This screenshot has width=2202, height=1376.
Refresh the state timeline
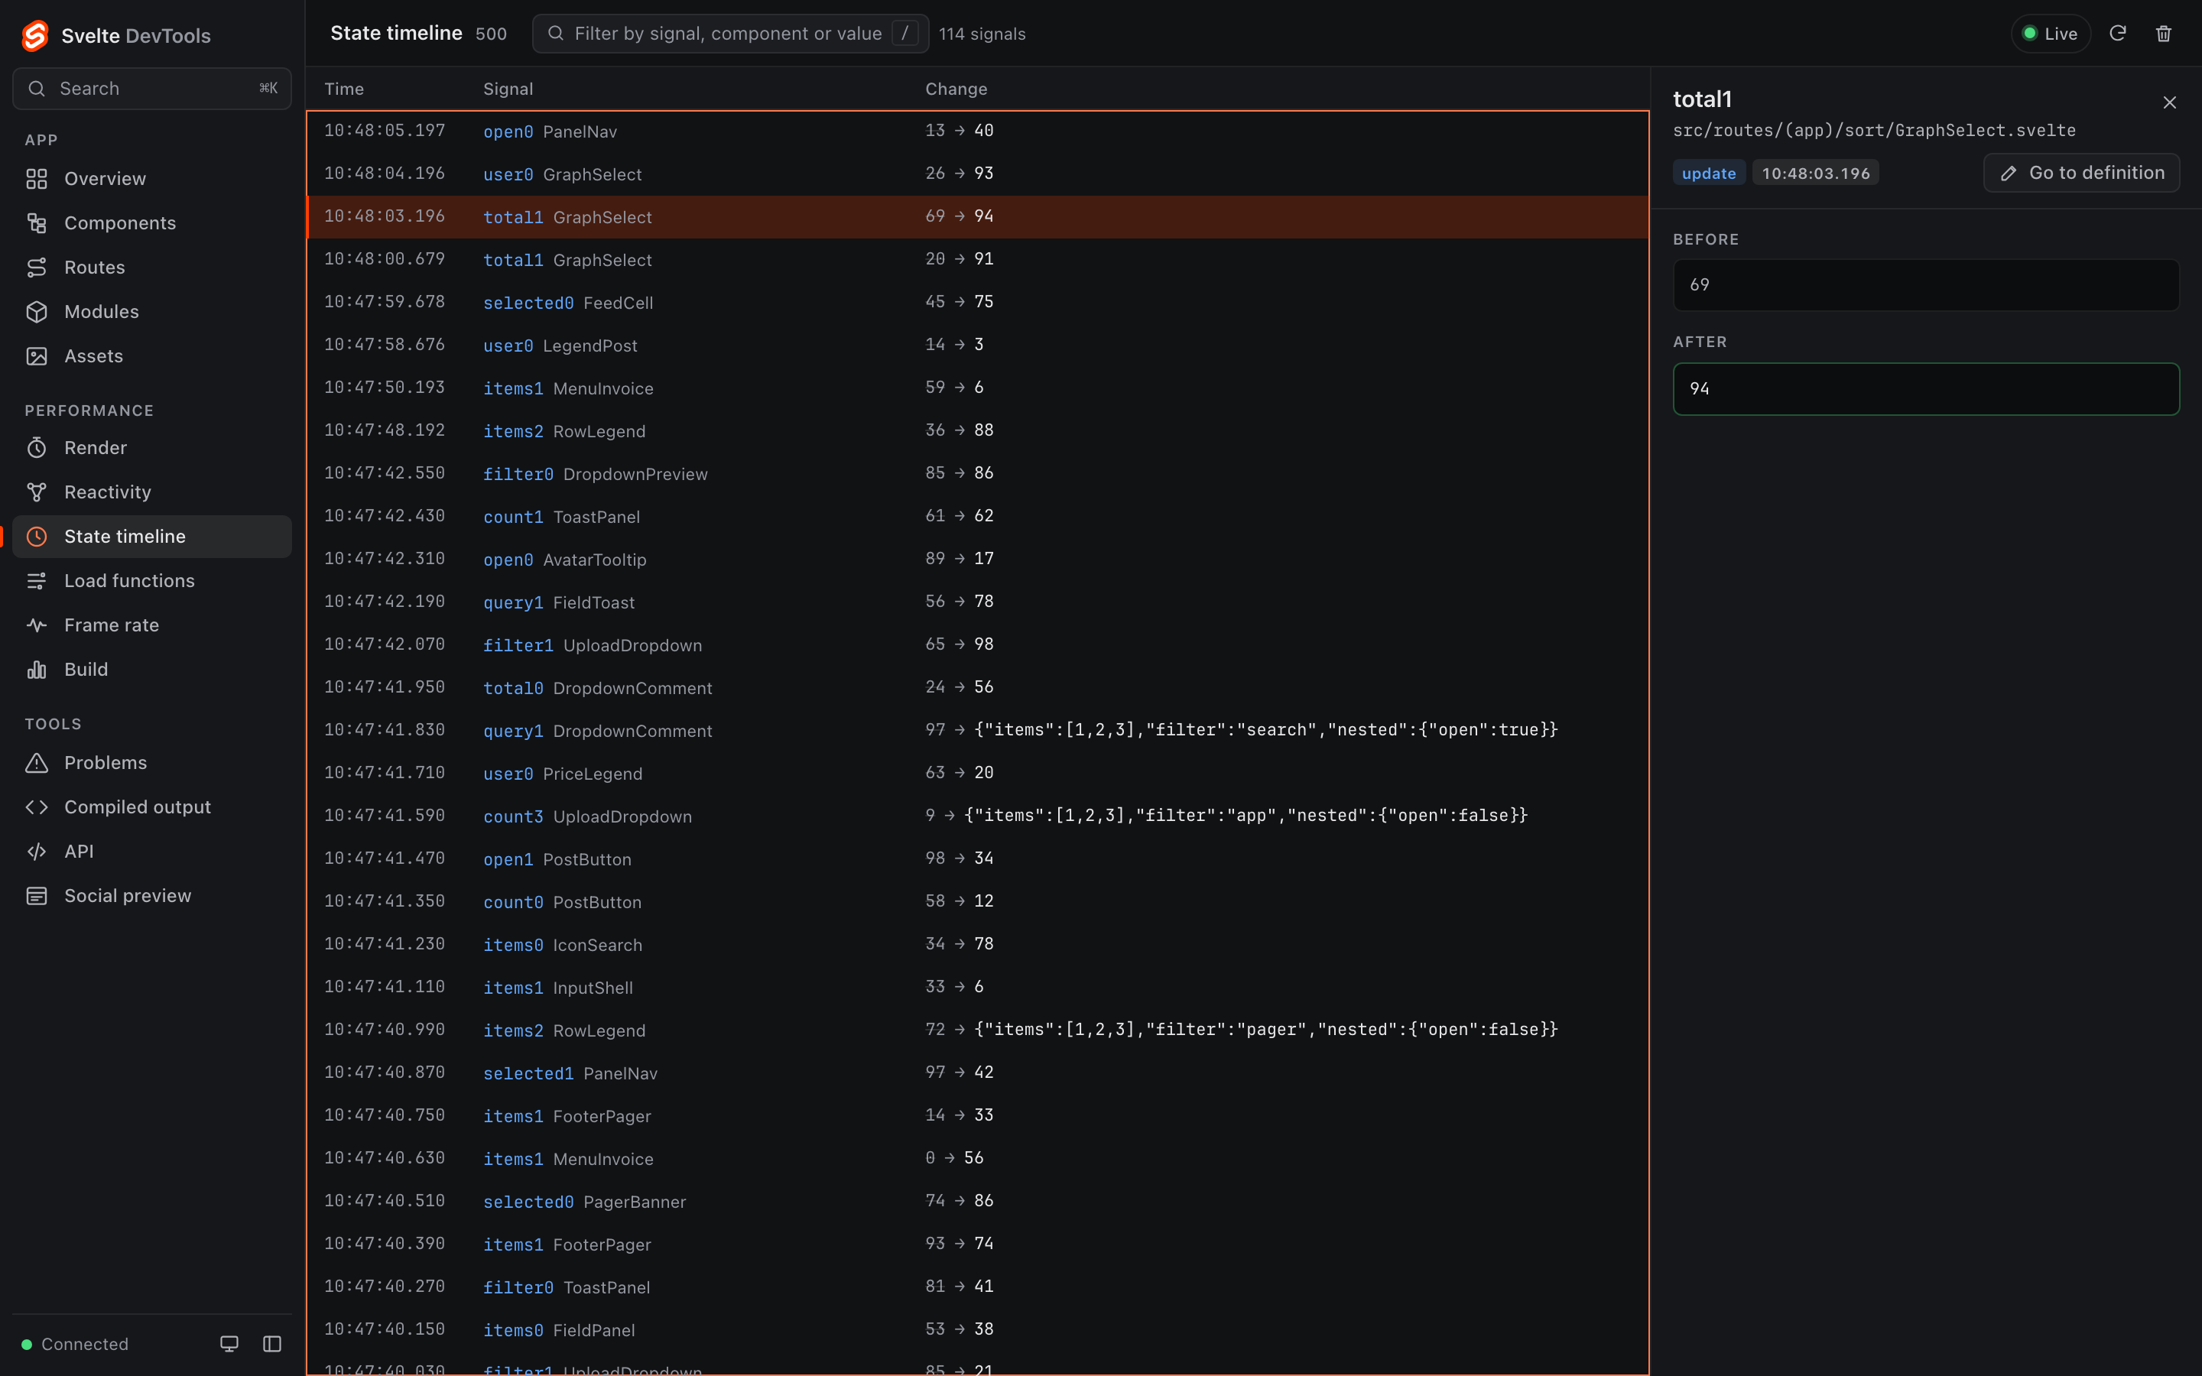(x=2117, y=34)
